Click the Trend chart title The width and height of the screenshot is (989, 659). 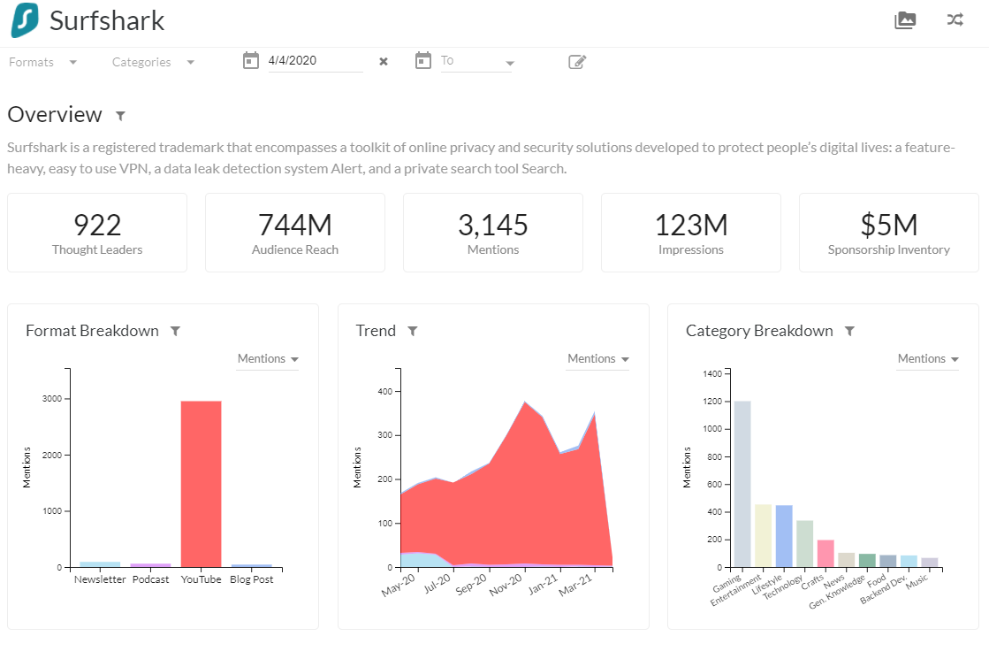point(376,331)
